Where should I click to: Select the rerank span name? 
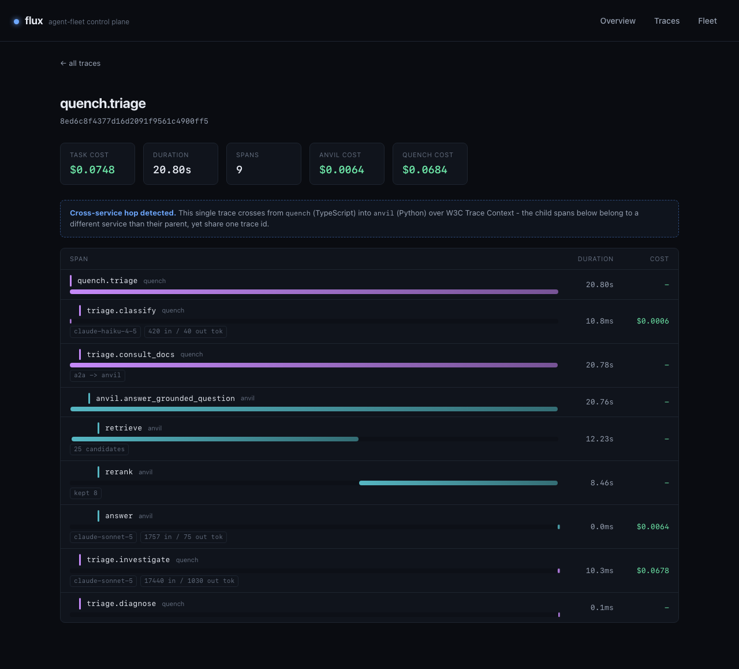tap(119, 472)
